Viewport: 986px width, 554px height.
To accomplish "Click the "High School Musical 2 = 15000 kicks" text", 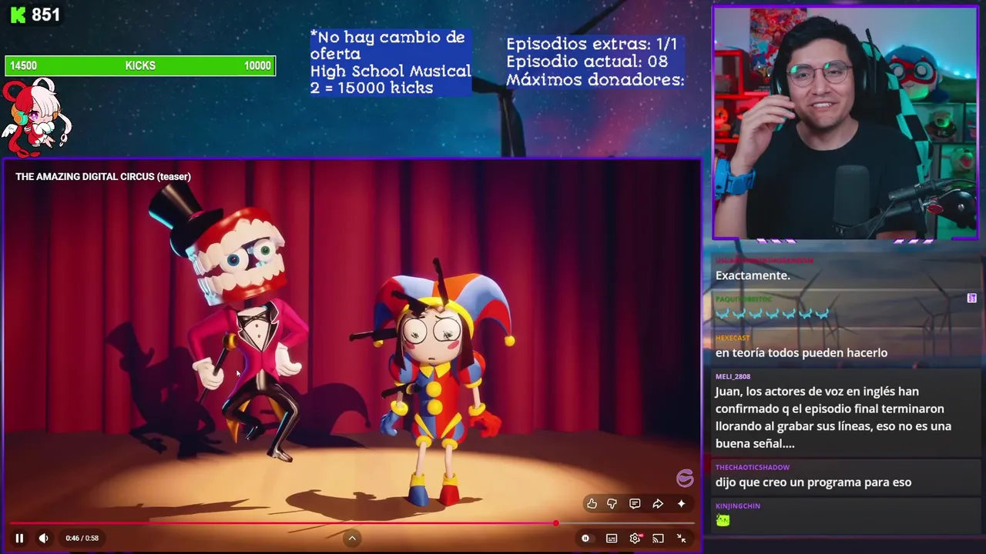I will [x=391, y=79].
